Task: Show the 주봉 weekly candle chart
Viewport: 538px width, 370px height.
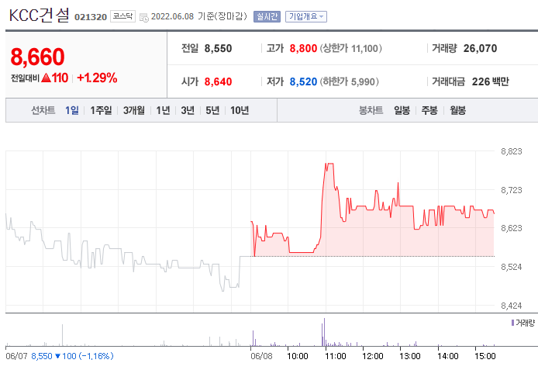Action: coord(429,110)
